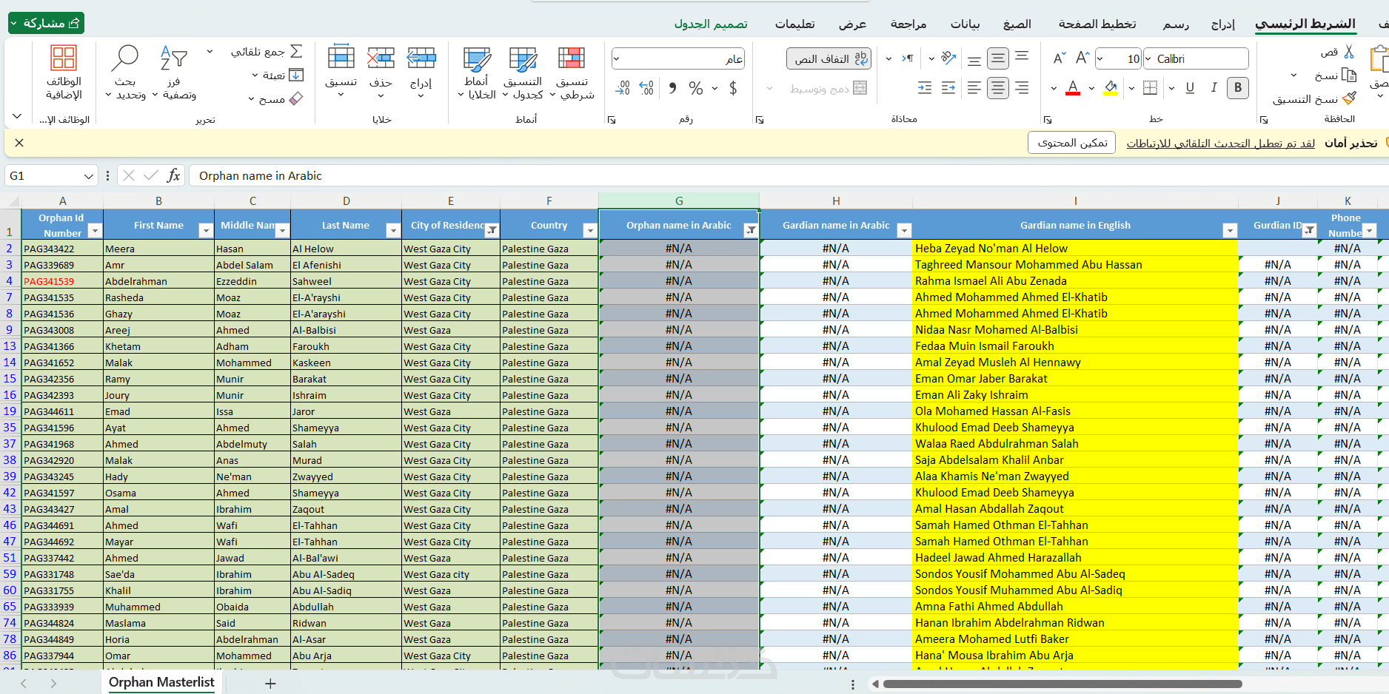Toggle Bold formatting
This screenshot has width=1389, height=694.
[1238, 88]
